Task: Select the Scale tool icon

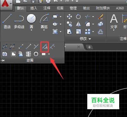Action: 78,32
